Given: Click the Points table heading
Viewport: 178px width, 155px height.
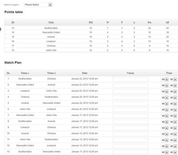Looking at the screenshot, I should pos(13,12).
